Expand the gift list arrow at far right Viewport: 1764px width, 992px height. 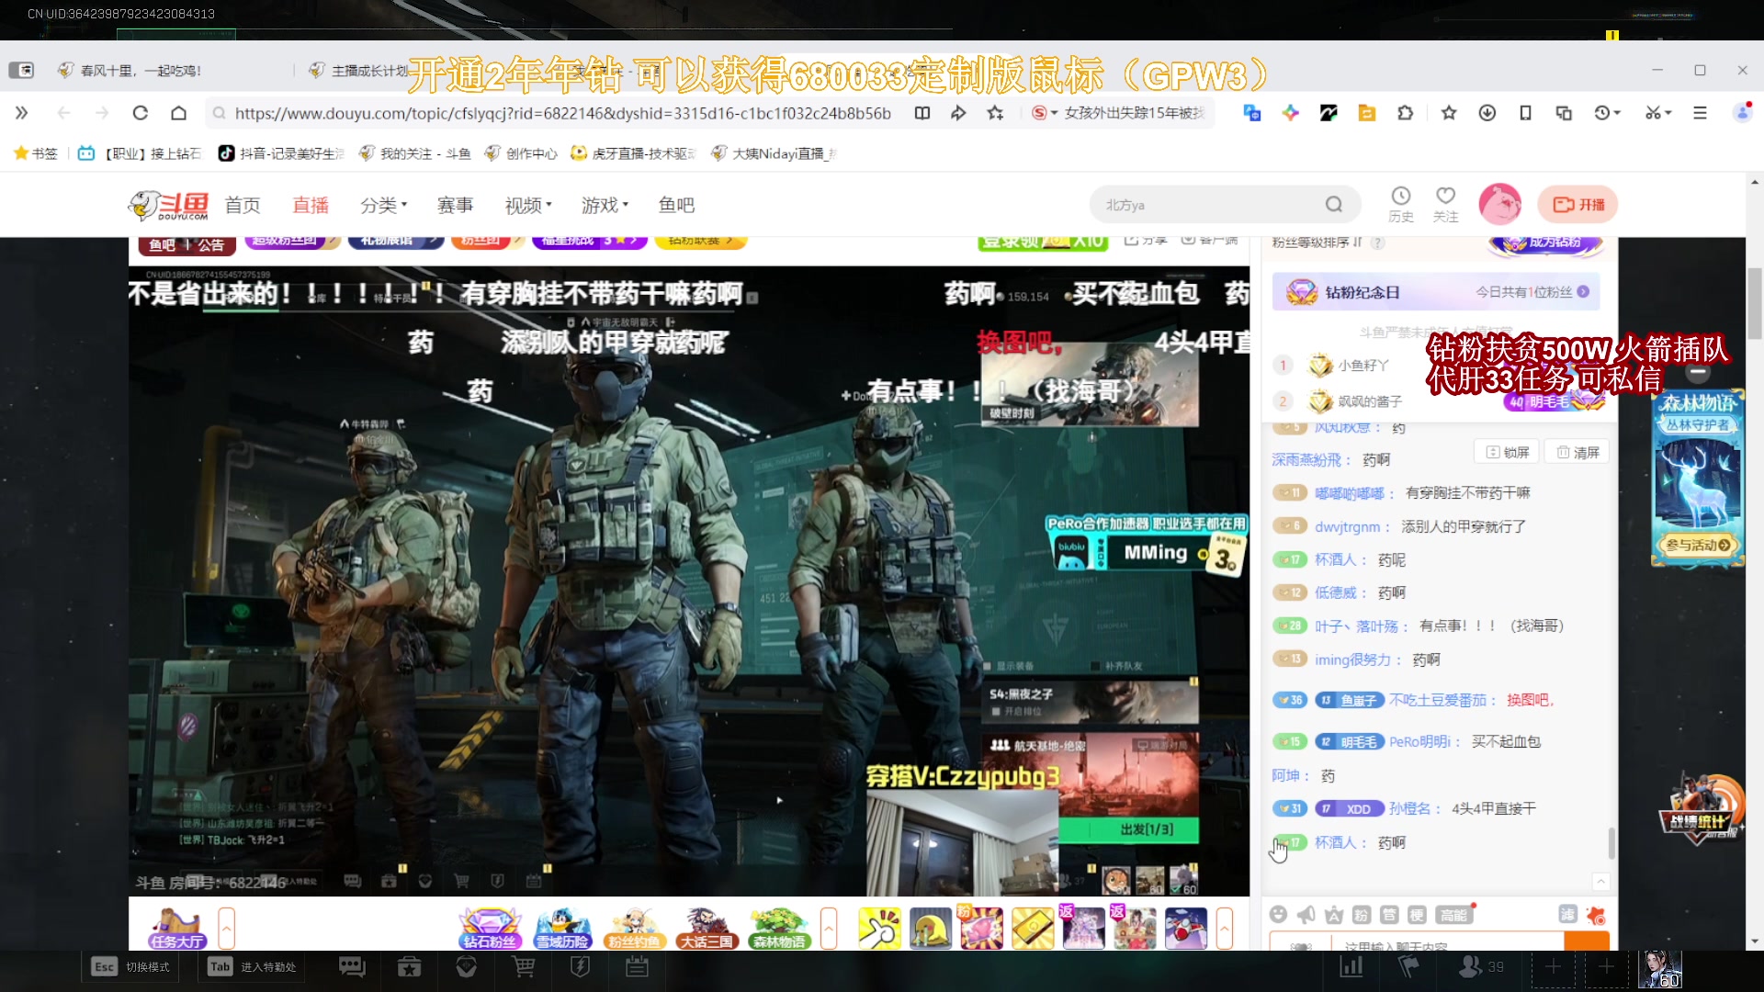tap(1224, 929)
